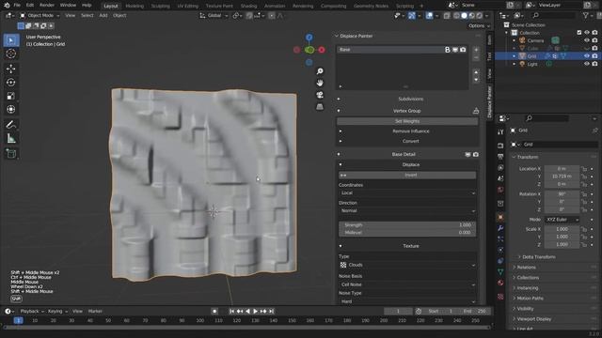Select the Annotate tool
The image size is (602, 338).
pyautogui.click(x=10, y=125)
